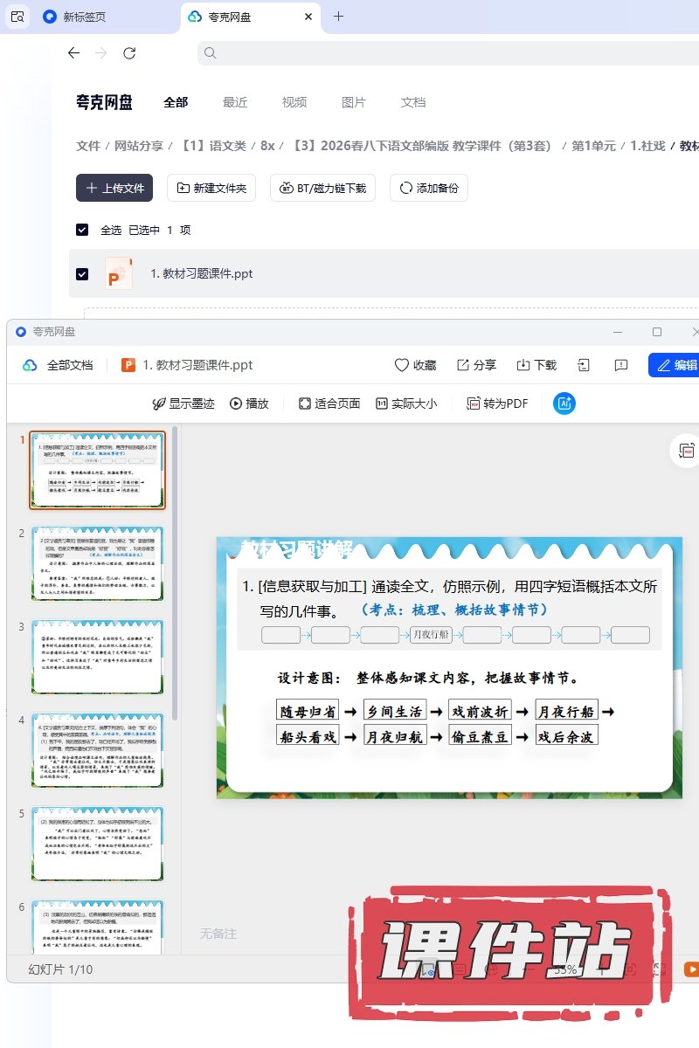Image resolution: width=699 pixels, height=1048 pixels.
Task: Click the 8x breadcrumb folder link
Action: click(267, 146)
